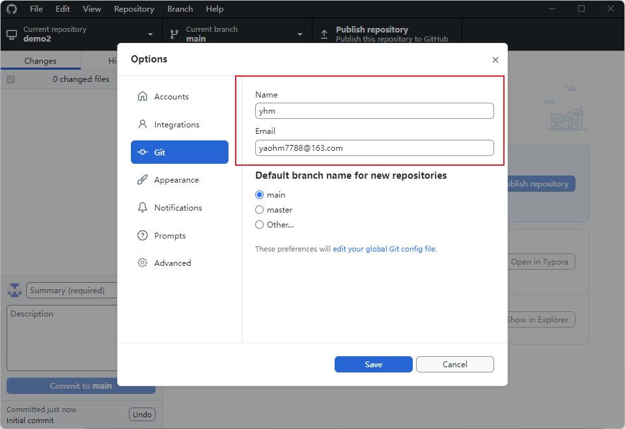This screenshot has height=429, width=625.
Task: Click the Git commit icon in sidebar
Action: pyautogui.click(x=143, y=152)
